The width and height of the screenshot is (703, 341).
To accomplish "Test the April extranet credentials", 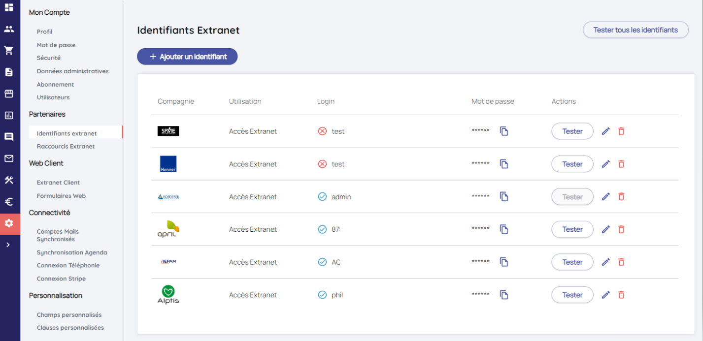I will tap(572, 229).
